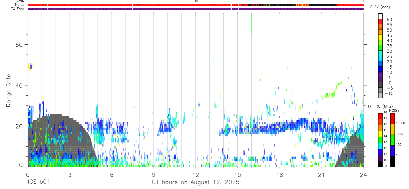Click the Range Gate tick label '20'
This screenshot has height=189, width=409.
[x=20, y=126]
